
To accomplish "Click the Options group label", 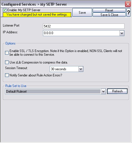I will 10,43.
